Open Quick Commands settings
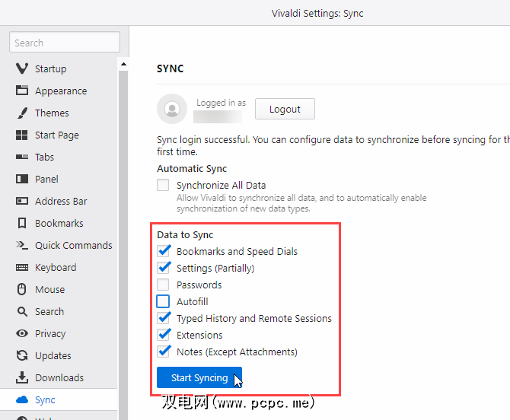 pos(74,246)
